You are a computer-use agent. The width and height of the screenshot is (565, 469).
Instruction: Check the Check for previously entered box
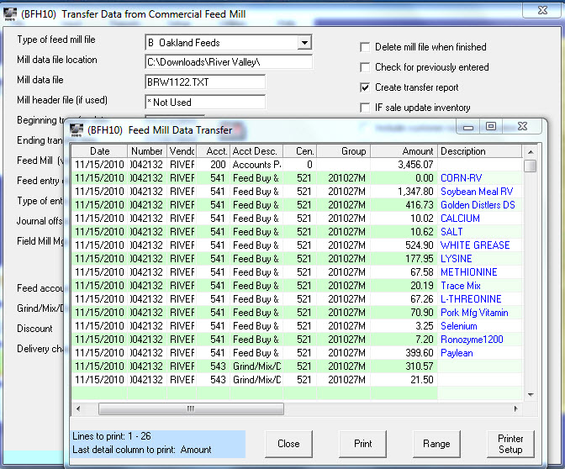pos(365,67)
